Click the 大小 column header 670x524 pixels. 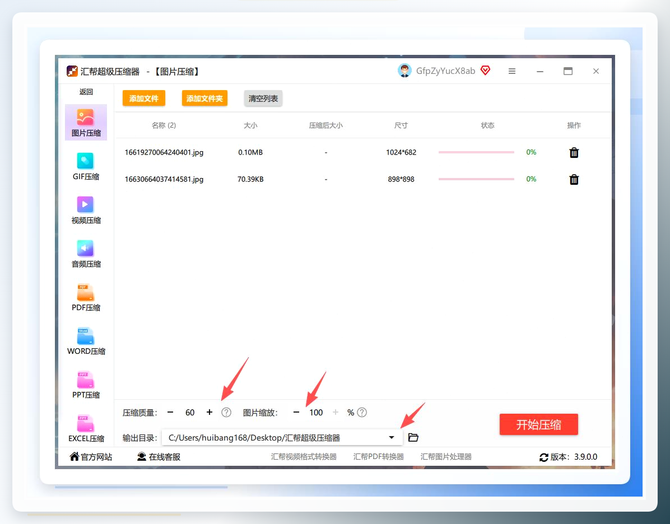click(250, 125)
